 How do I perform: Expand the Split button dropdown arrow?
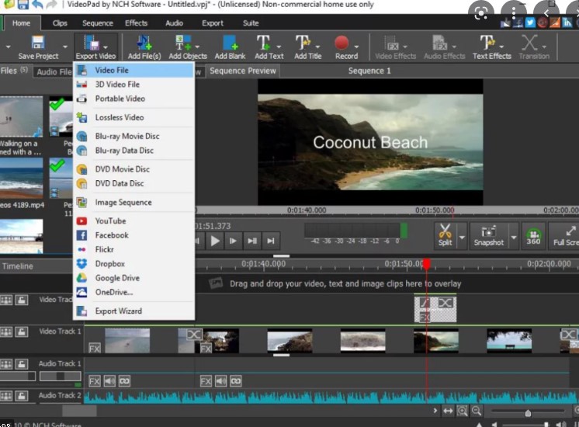tap(462, 236)
